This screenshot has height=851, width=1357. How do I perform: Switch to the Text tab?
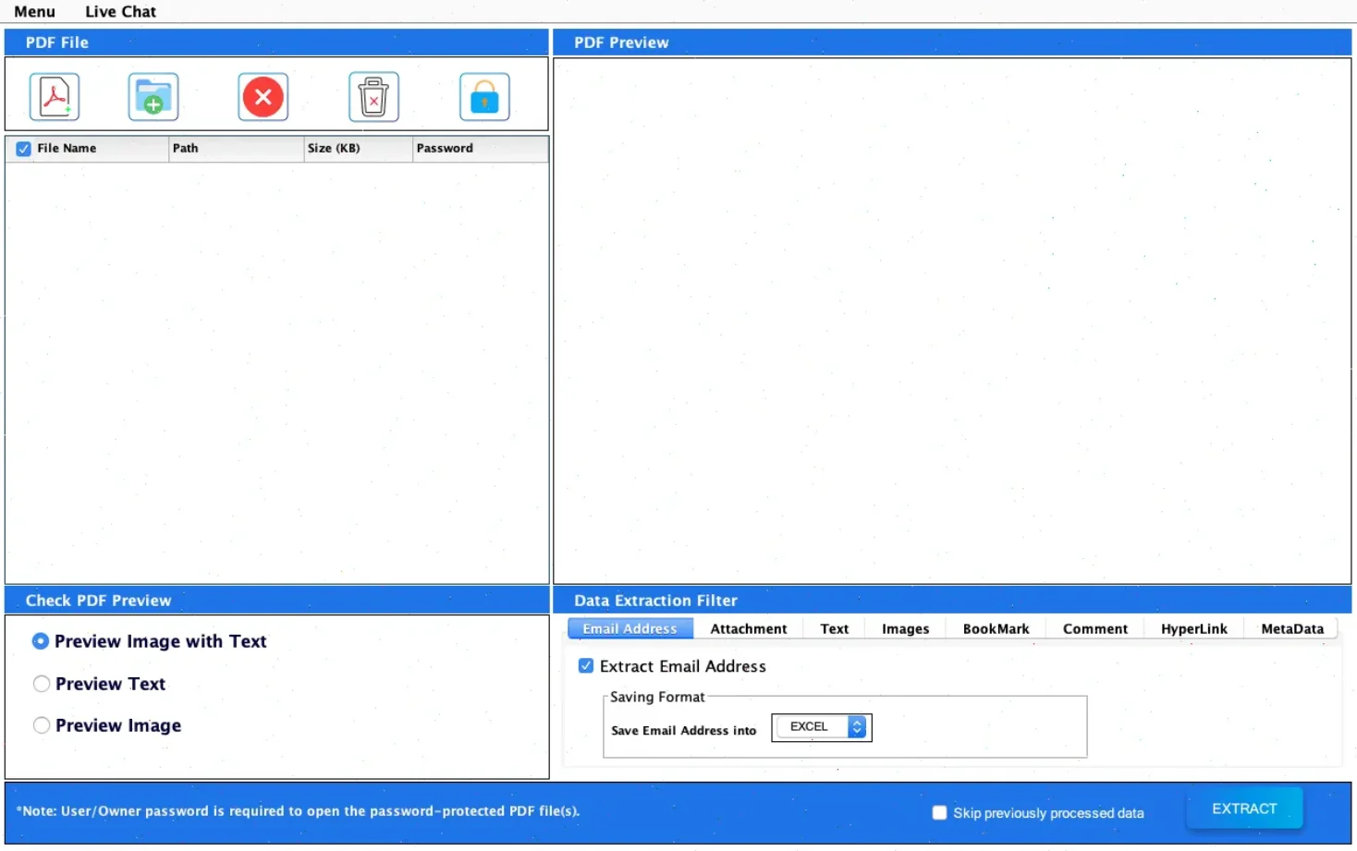[x=834, y=628]
